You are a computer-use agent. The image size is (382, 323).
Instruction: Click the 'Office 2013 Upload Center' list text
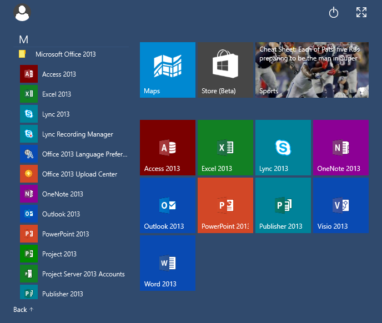click(x=79, y=174)
